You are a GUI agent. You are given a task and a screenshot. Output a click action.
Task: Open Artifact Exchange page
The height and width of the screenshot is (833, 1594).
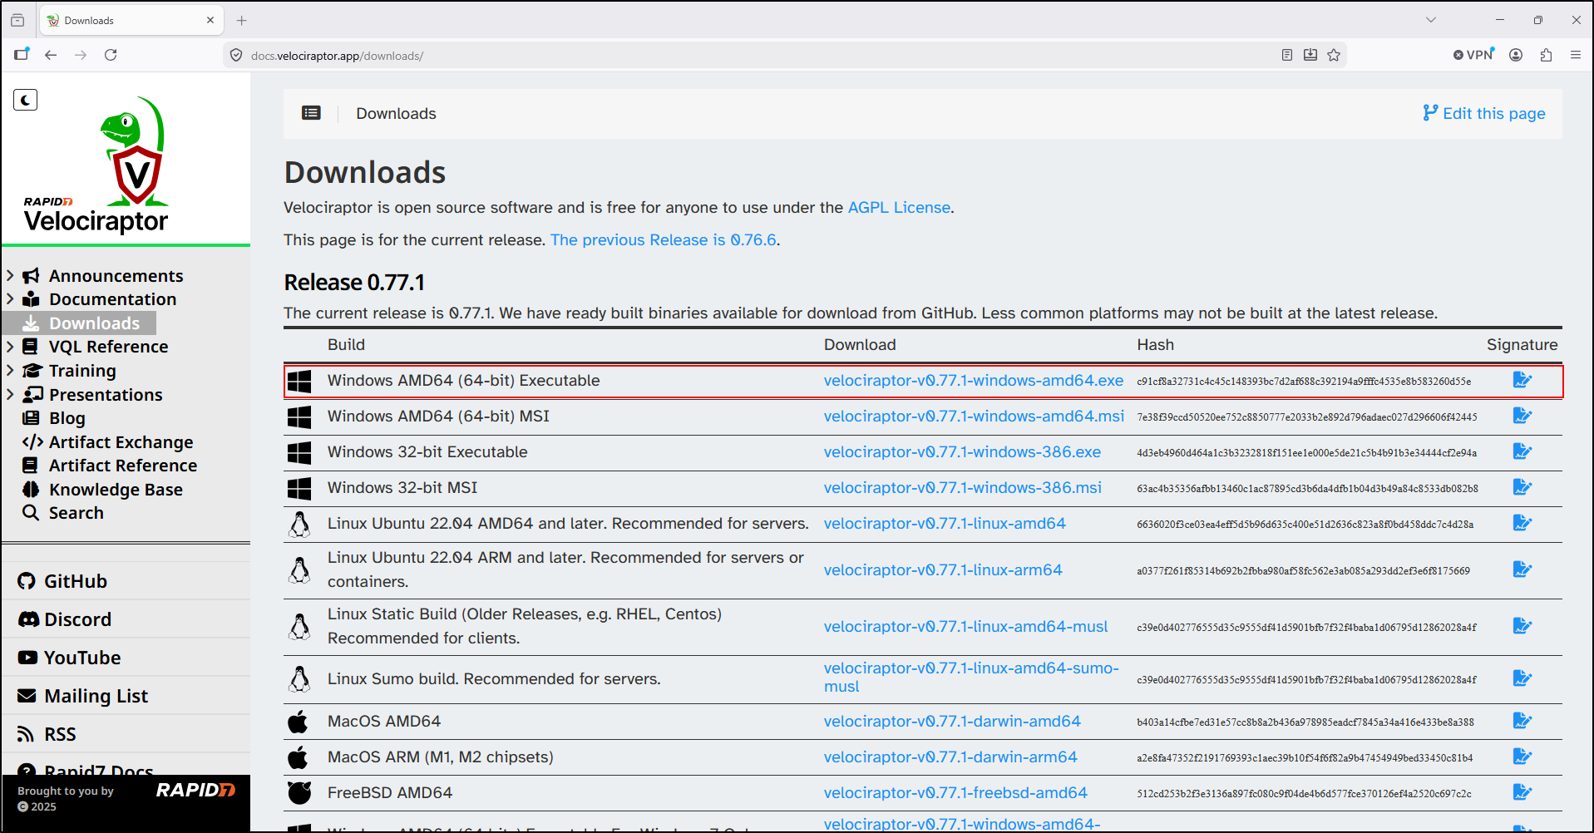pyautogui.click(x=121, y=441)
